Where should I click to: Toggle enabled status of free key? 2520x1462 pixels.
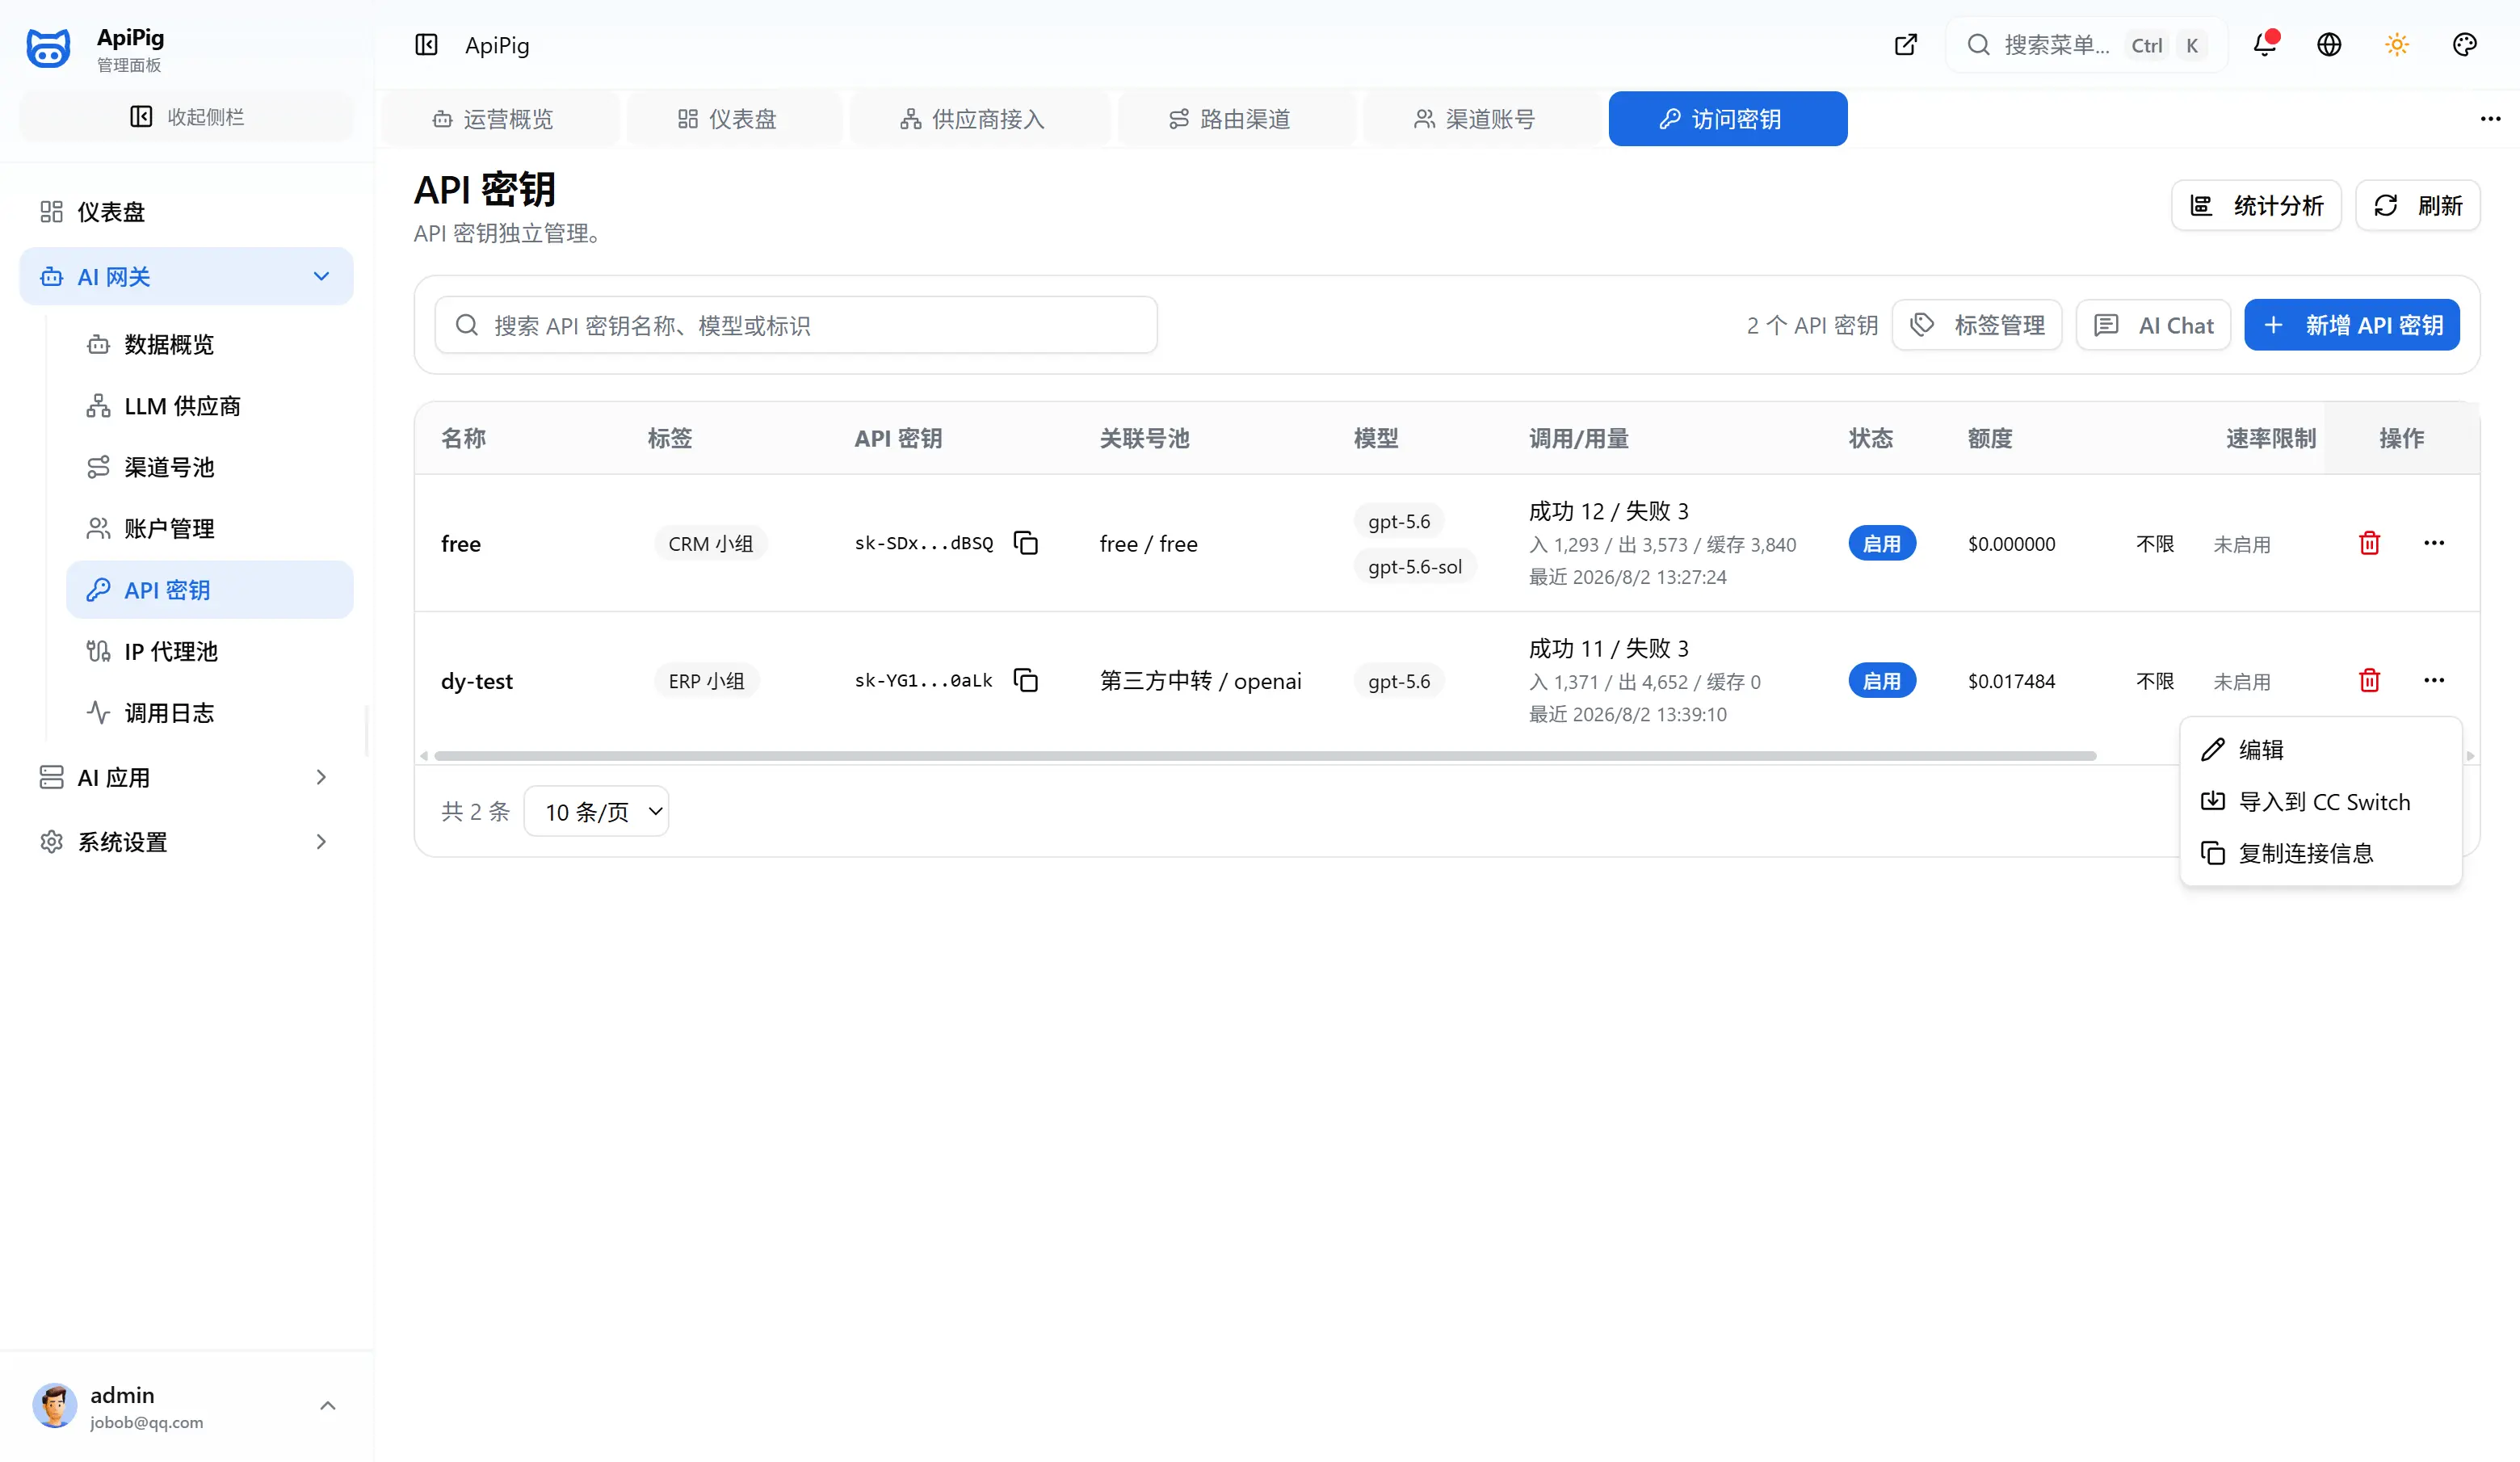[x=1882, y=543]
